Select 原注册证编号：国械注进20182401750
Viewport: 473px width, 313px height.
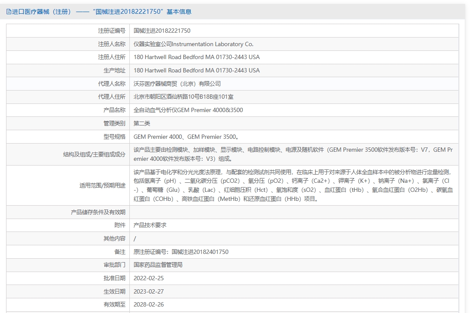[181, 252]
